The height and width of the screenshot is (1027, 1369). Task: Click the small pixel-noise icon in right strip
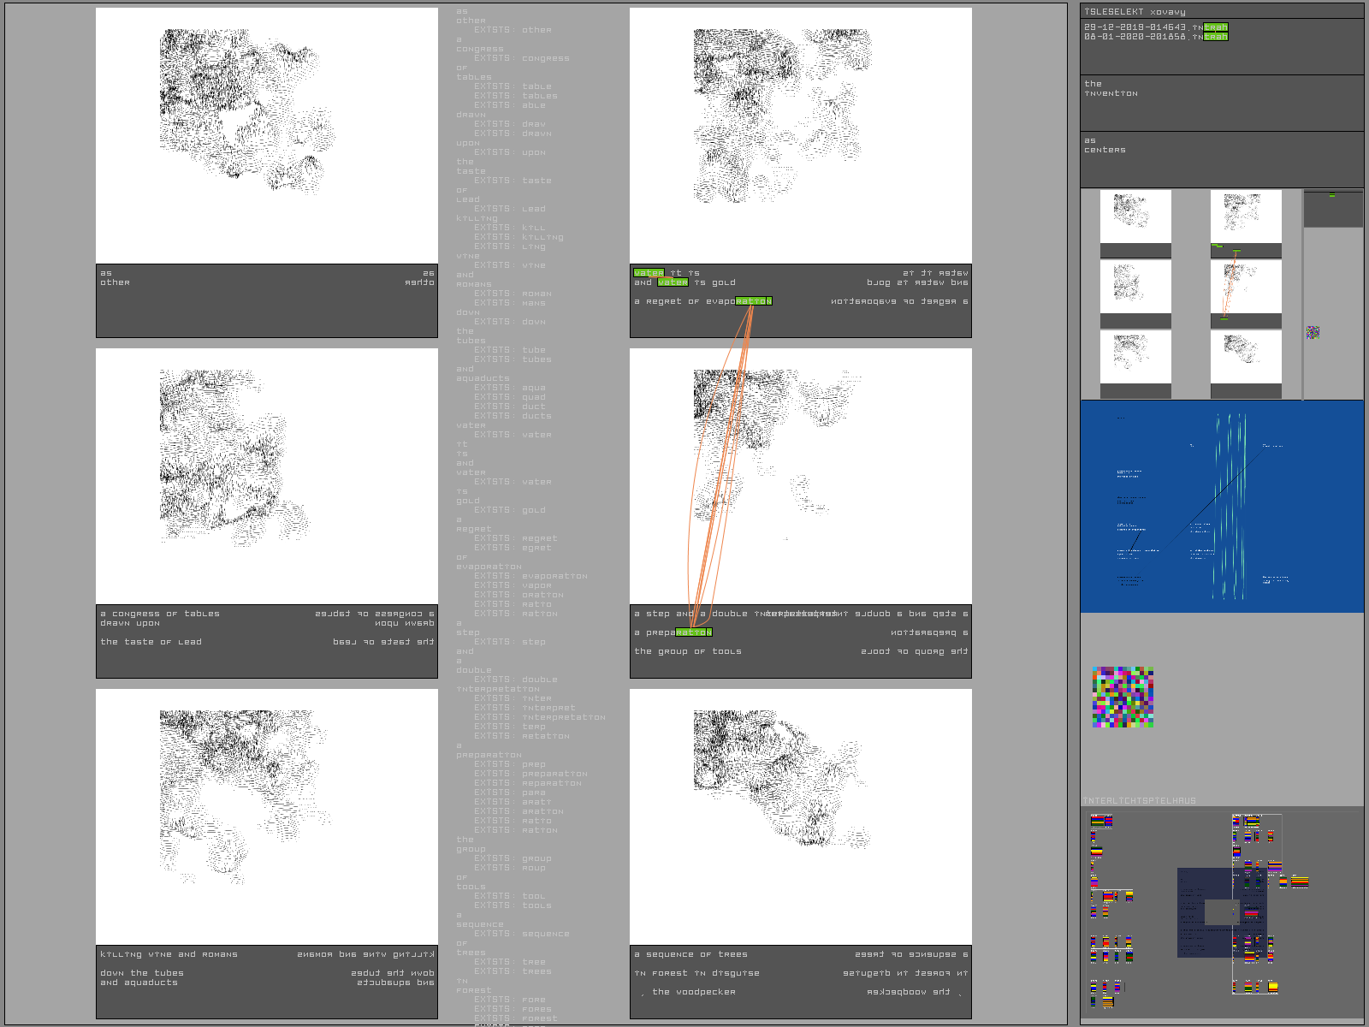point(1313,332)
